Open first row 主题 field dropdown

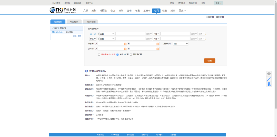(107, 34)
